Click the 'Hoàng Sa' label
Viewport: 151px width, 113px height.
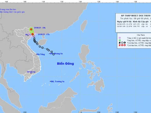tap(59, 54)
